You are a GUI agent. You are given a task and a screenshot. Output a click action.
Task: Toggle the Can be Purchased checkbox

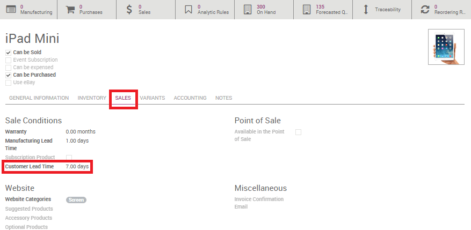pyautogui.click(x=8, y=75)
